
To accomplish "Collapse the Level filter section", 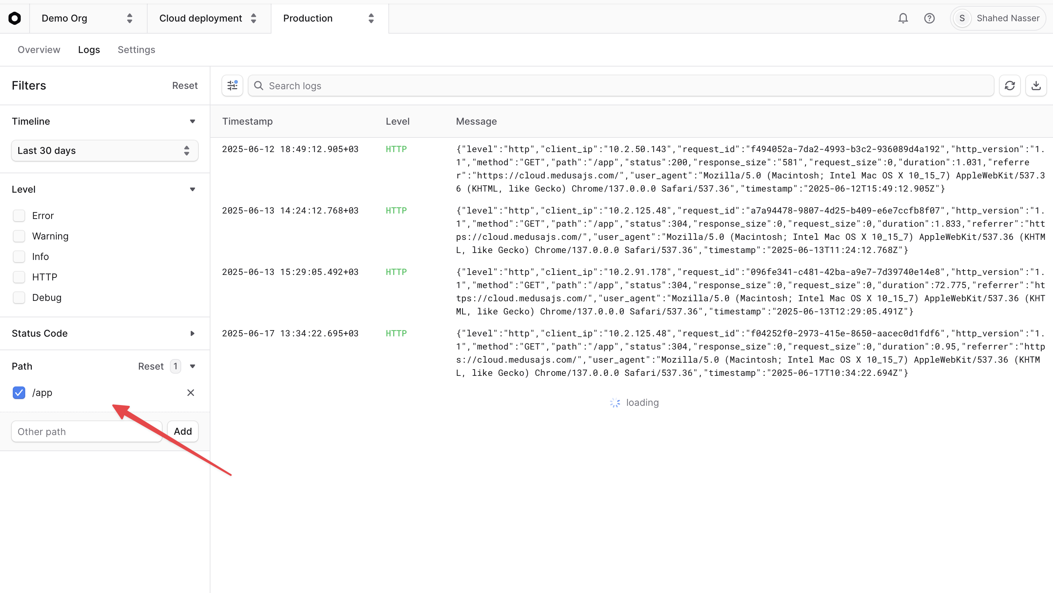I will [193, 189].
